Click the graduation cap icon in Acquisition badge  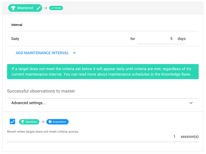coord(50,122)
